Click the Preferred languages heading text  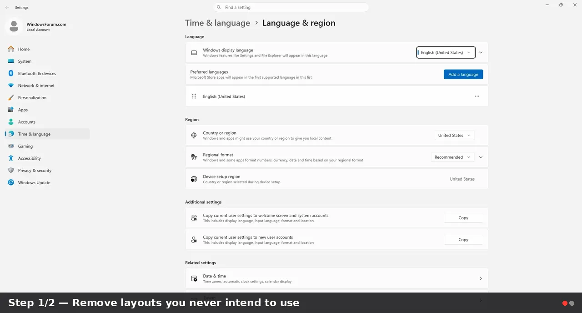coord(209,72)
